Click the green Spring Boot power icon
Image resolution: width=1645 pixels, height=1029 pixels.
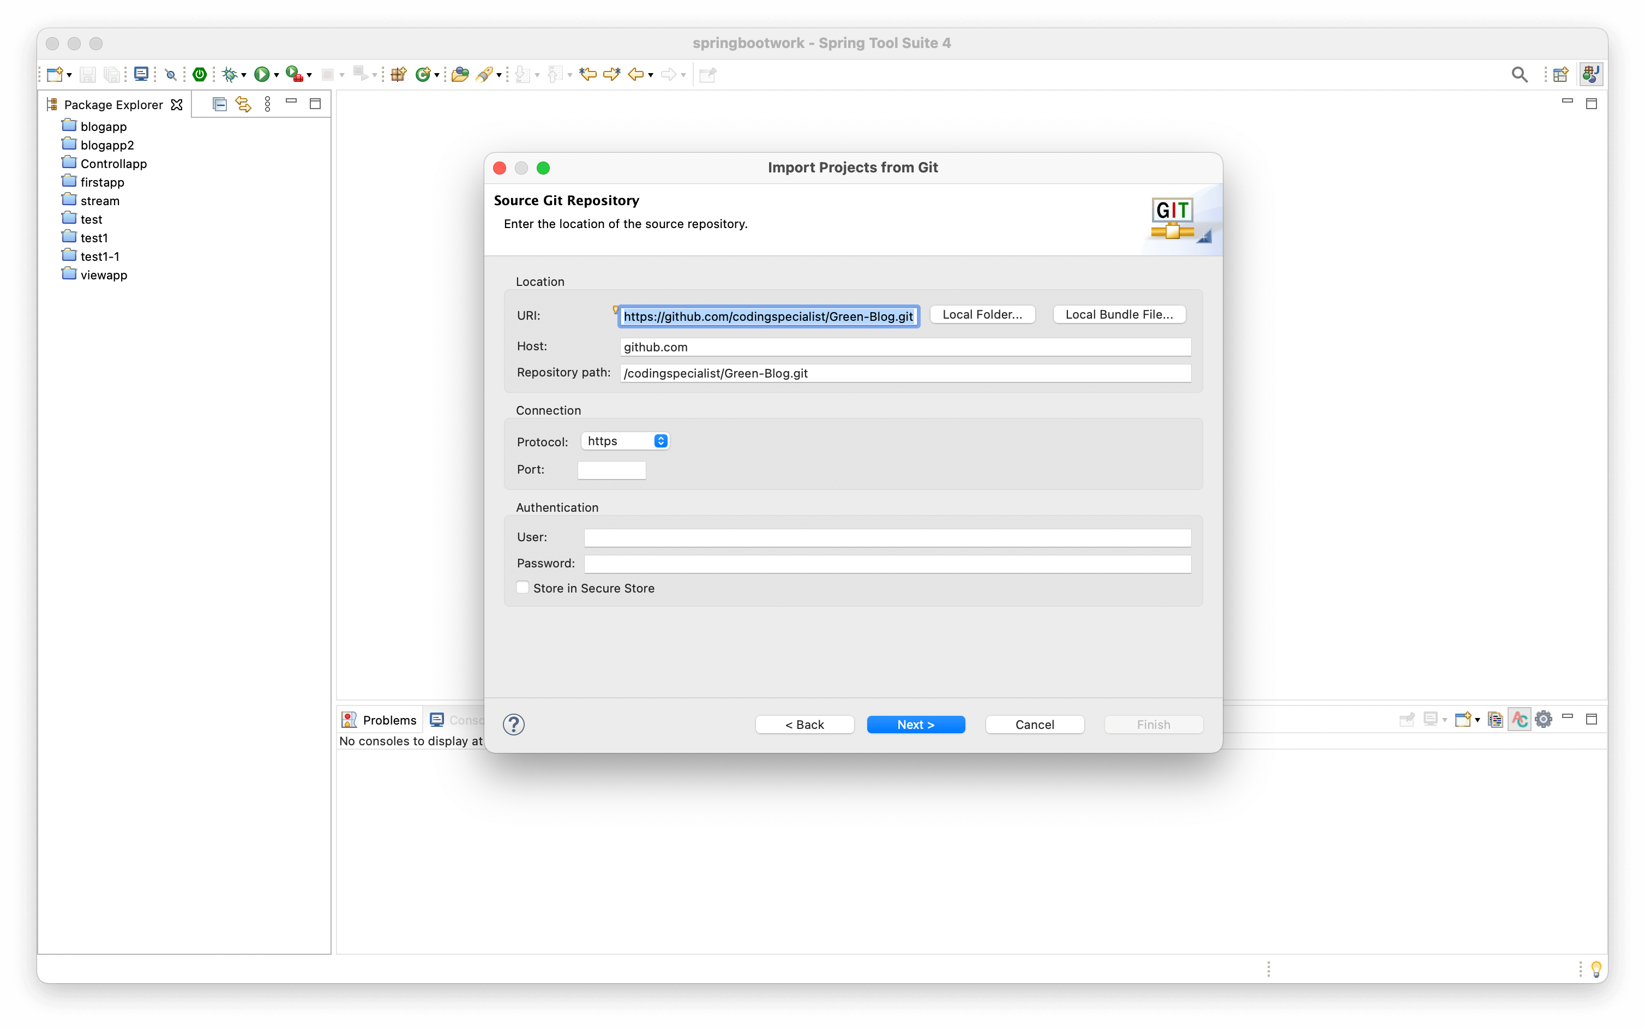click(x=199, y=74)
